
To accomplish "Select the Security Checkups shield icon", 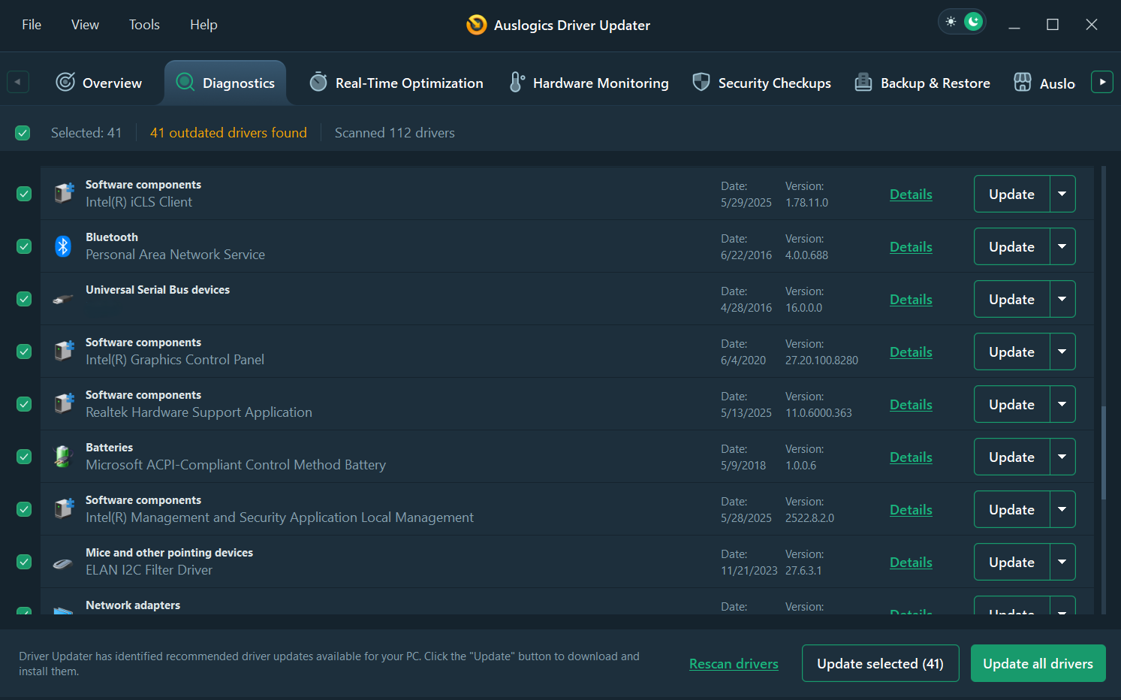I will point(701,83).
